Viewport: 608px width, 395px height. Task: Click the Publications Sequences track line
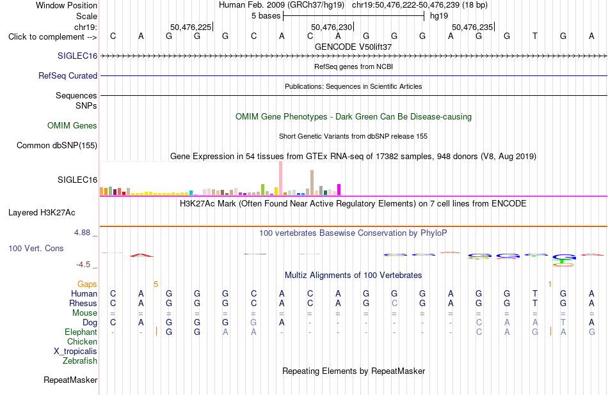point(354,95)
